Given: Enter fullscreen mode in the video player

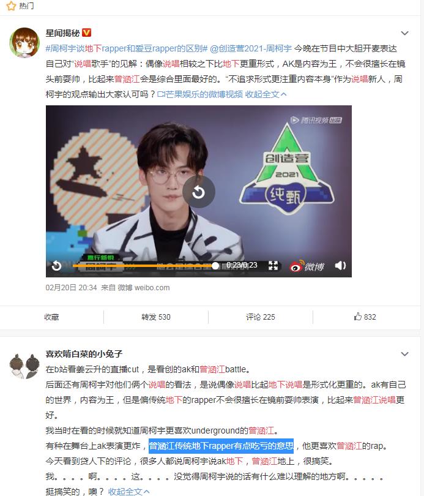Looking at the screenshot, I should [x=273, y=265].
